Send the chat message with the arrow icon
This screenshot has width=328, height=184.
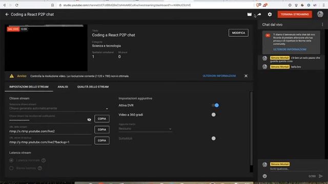point(321,176)
